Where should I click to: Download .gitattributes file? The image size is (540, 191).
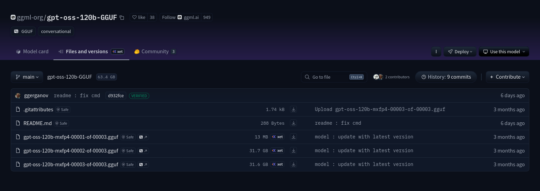pyautogui.click(x=293, y=109)
